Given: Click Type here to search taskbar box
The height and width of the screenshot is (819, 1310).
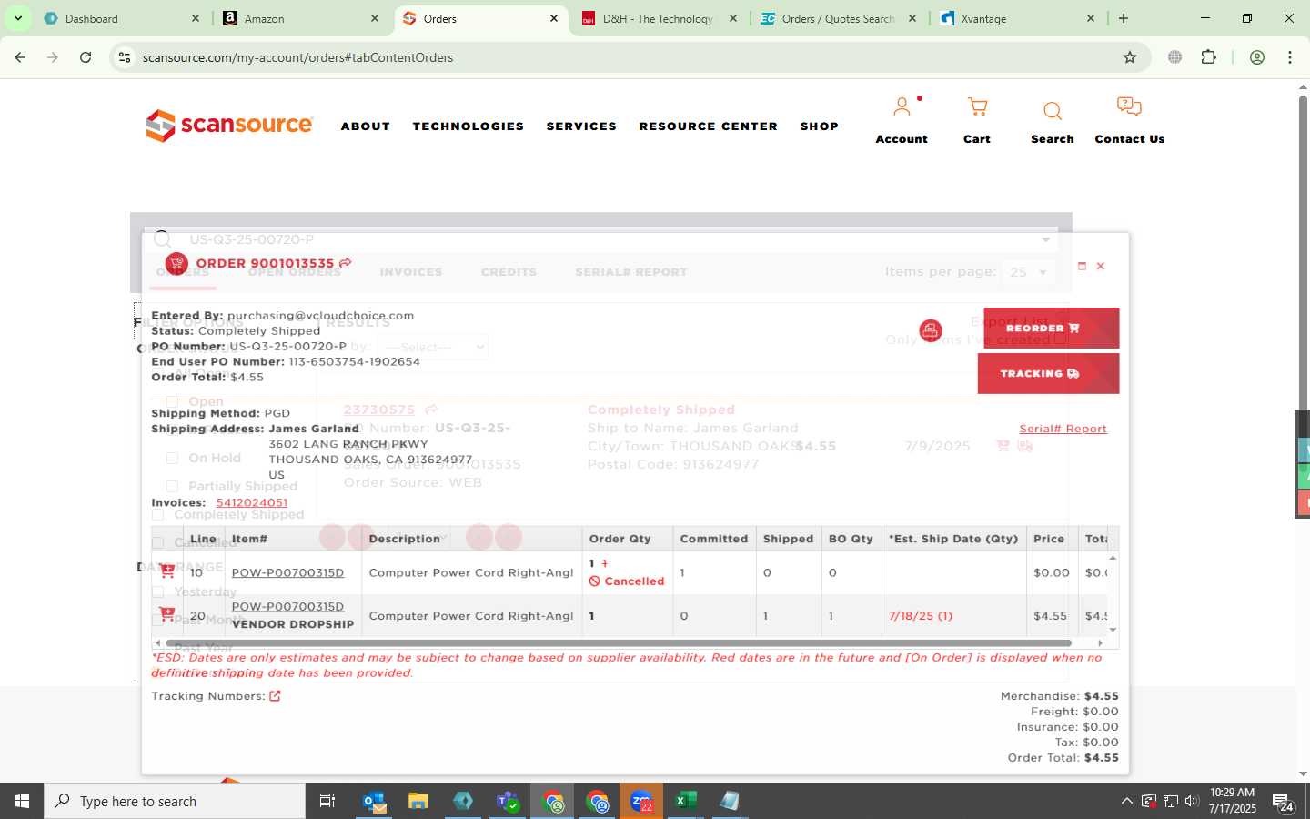Looking at the screenshot, I should (175, 801).
